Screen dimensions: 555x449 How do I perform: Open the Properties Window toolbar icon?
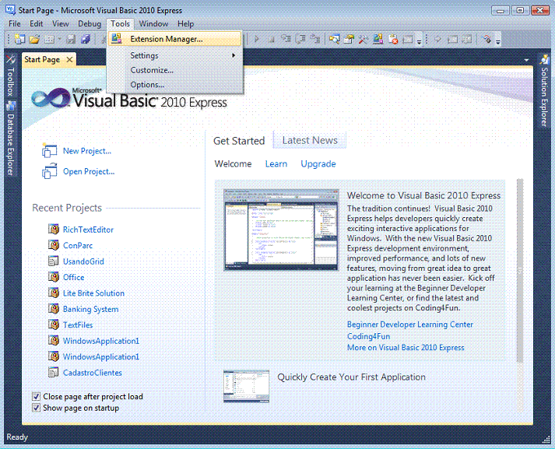coord(349,39)
